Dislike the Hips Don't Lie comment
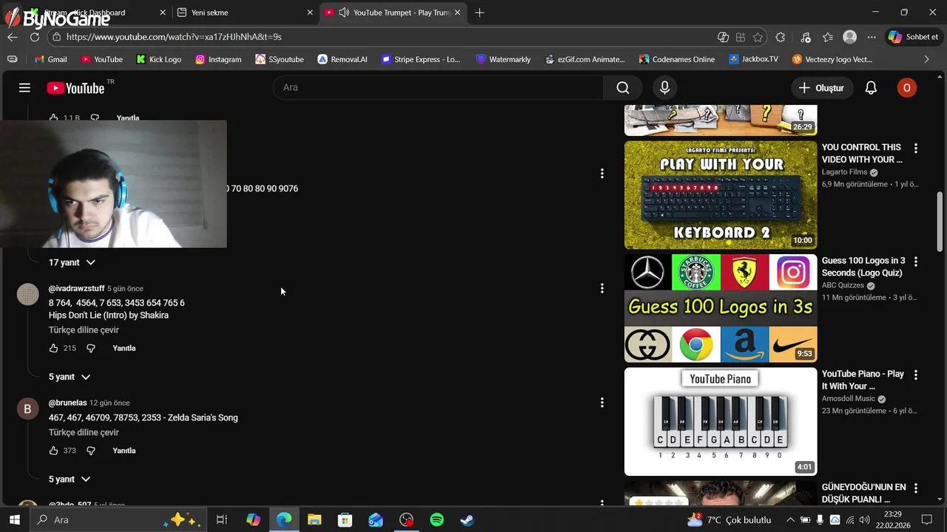947x532 pixels. click(x=91, y=348)
